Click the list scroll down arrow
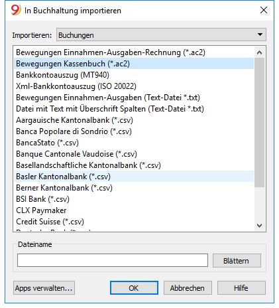This screenshot has width=279, height=308. pos(260,226)
